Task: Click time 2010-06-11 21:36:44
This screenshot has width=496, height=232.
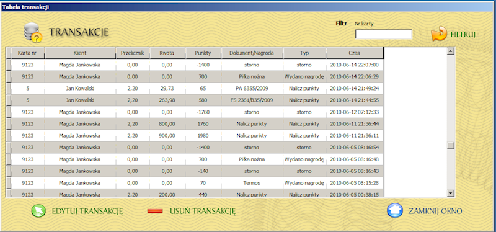Action: click(x=354, y=124)
